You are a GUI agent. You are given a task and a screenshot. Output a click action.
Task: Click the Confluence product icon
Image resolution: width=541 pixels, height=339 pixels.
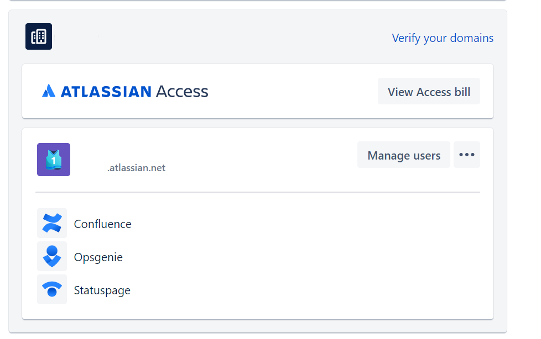(x=52, y=224)
